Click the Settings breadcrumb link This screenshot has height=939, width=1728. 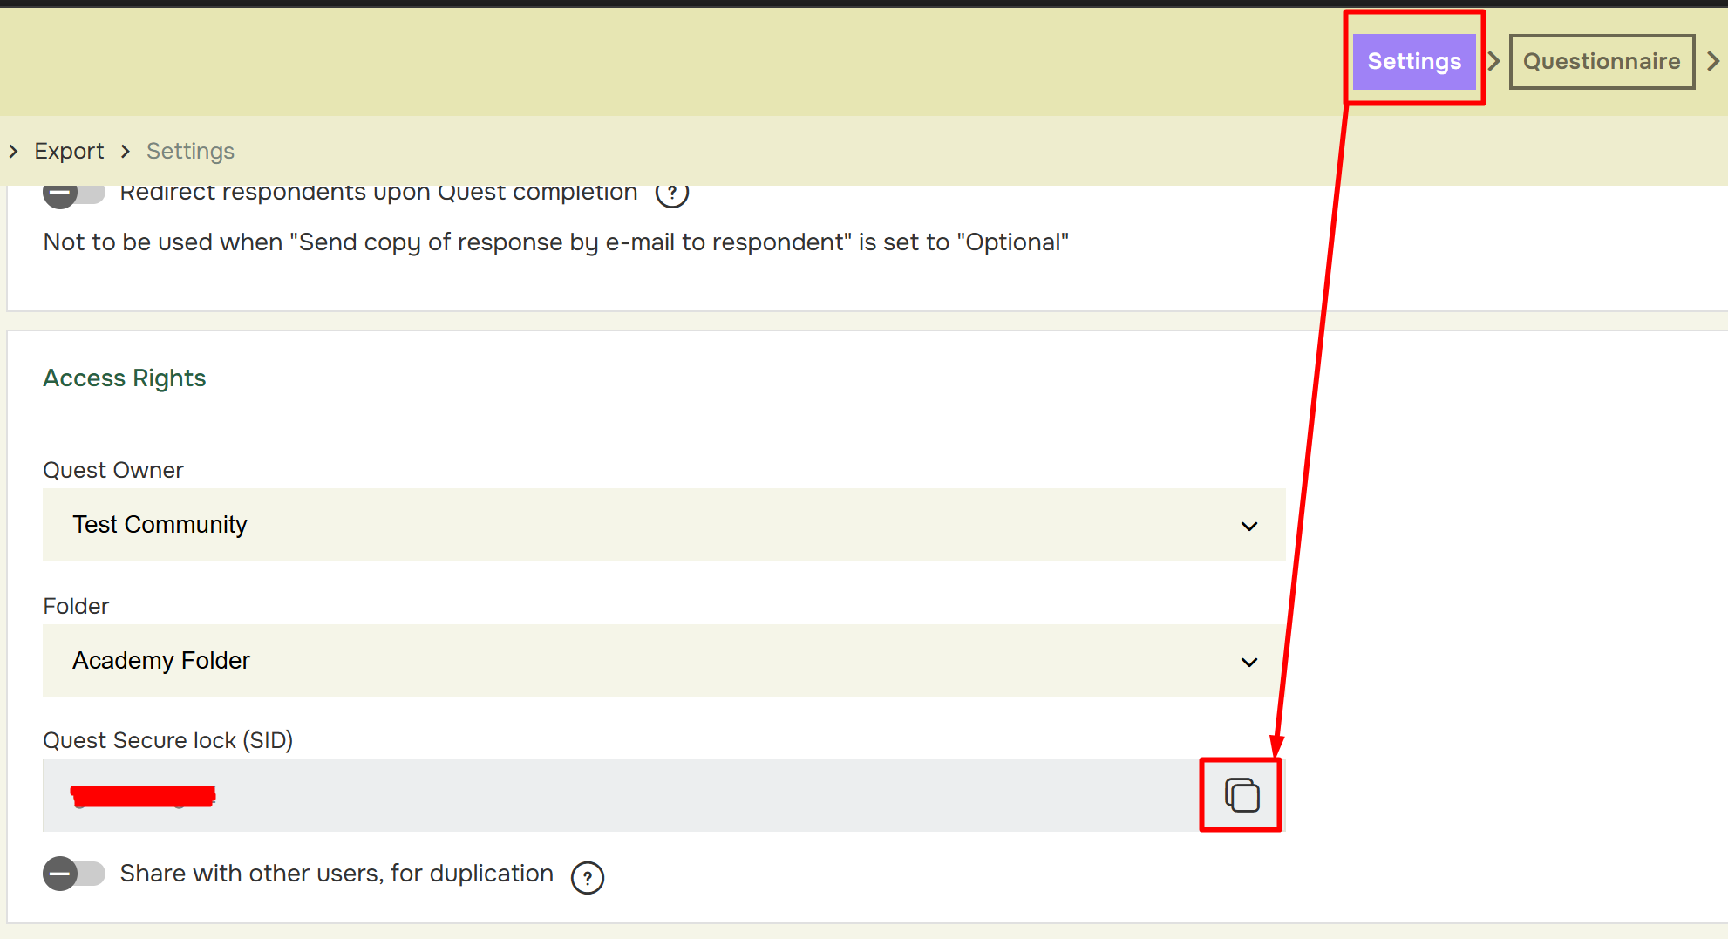190,152
